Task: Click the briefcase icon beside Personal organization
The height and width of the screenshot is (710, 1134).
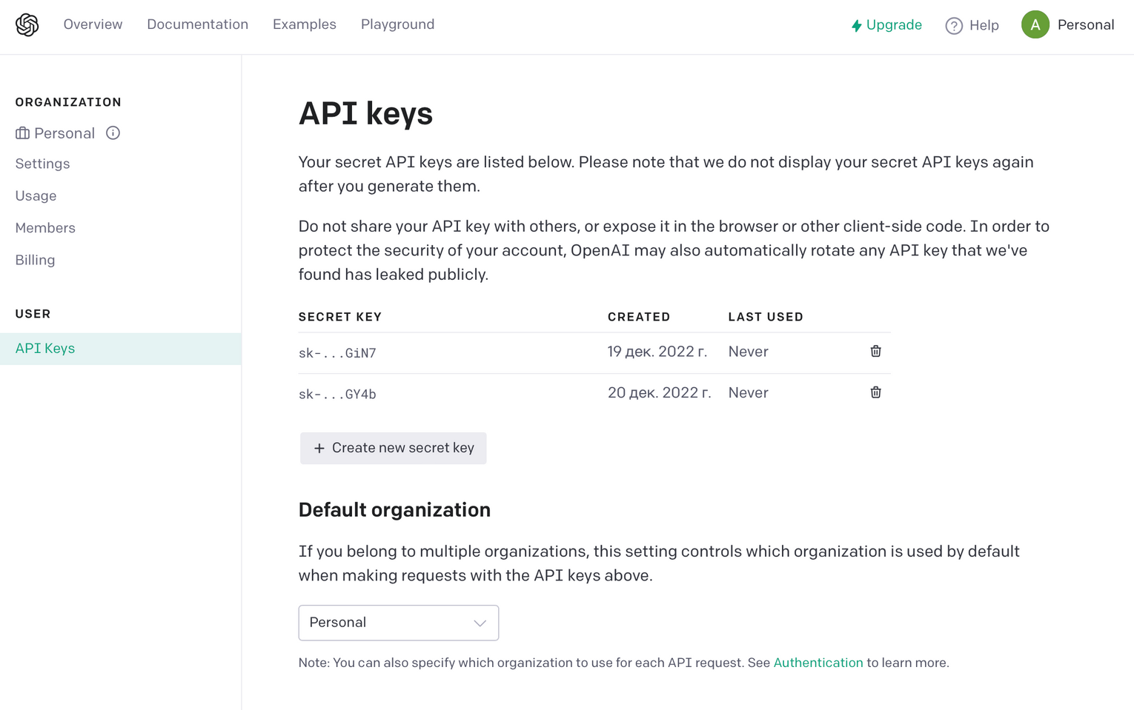Action: [x=23, y=133]
